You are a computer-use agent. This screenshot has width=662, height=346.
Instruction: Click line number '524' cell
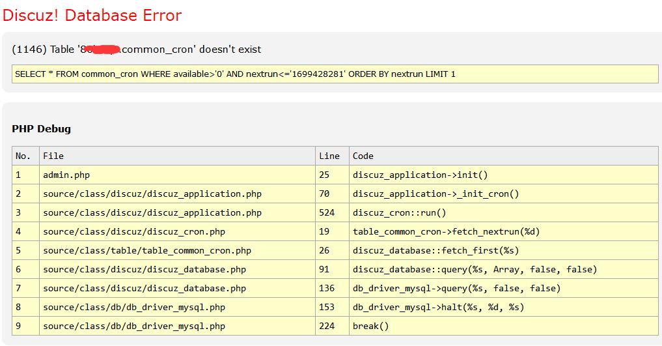point(332,212)
